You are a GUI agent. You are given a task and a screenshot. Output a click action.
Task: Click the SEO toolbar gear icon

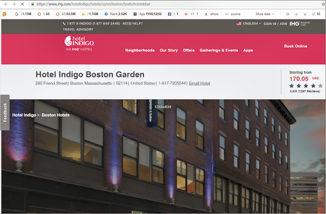click(4, 14)
